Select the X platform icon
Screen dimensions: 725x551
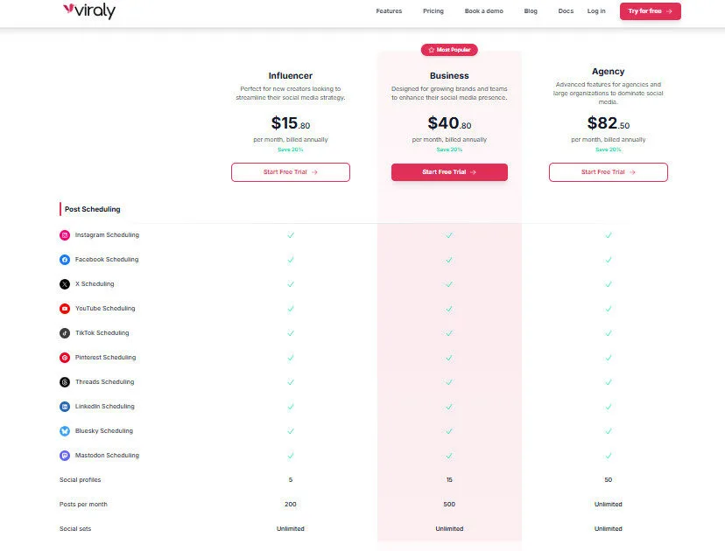pos(62,283)
